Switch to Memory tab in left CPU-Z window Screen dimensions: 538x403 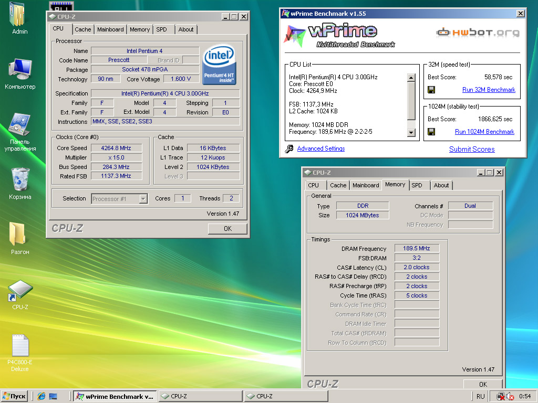point(140,29)
